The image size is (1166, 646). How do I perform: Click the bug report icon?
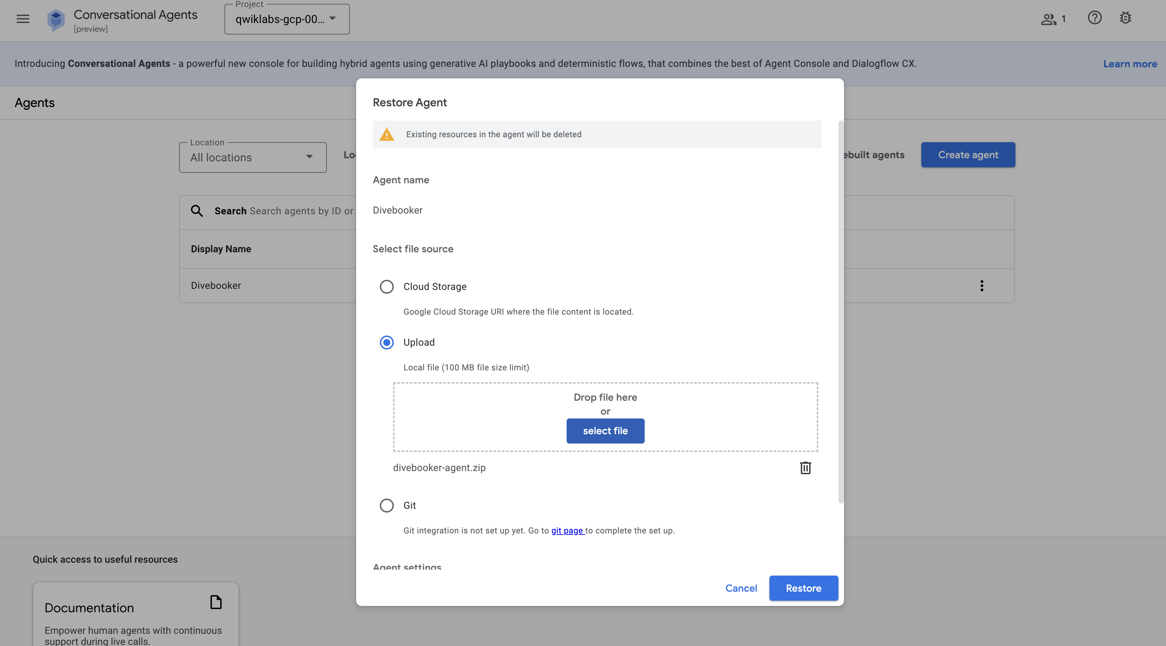click(1125, 18)
